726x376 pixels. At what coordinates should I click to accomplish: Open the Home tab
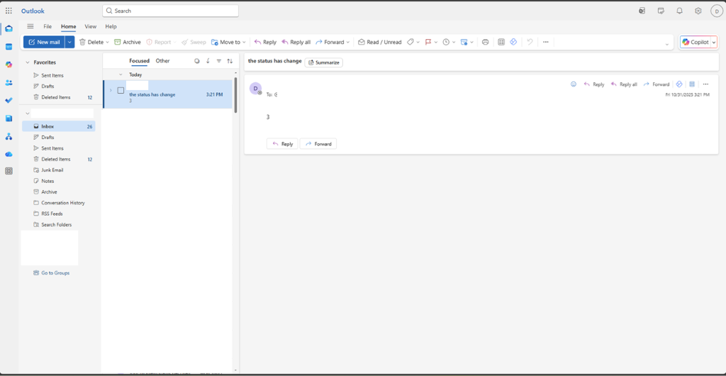pyautogui.click(x=69, y=26)
